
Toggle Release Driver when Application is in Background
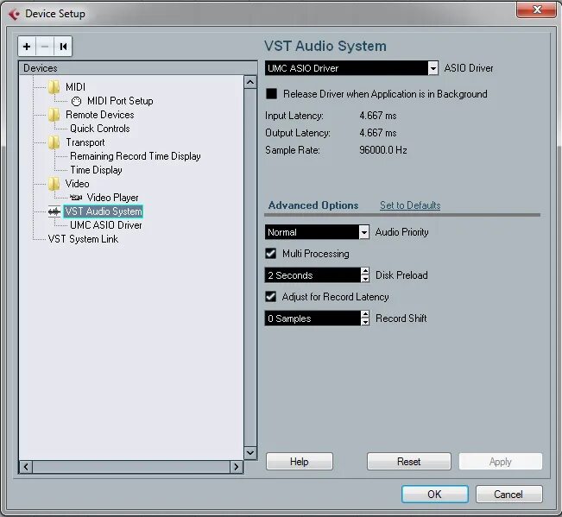pos(271,94)
